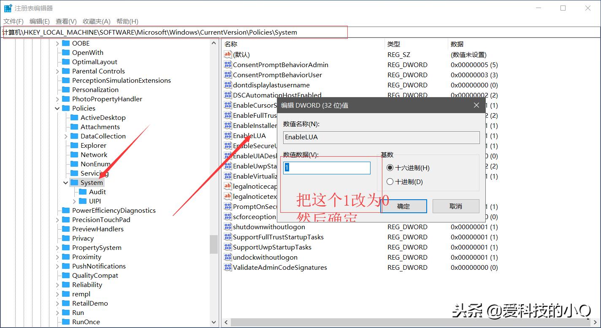Click the icon beside ValidateAdminCodeSignatures

tap(227, 267)
